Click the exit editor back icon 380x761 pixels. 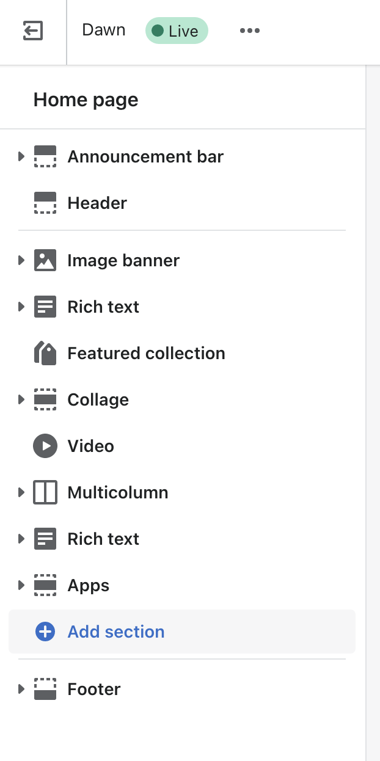[32, 31]
